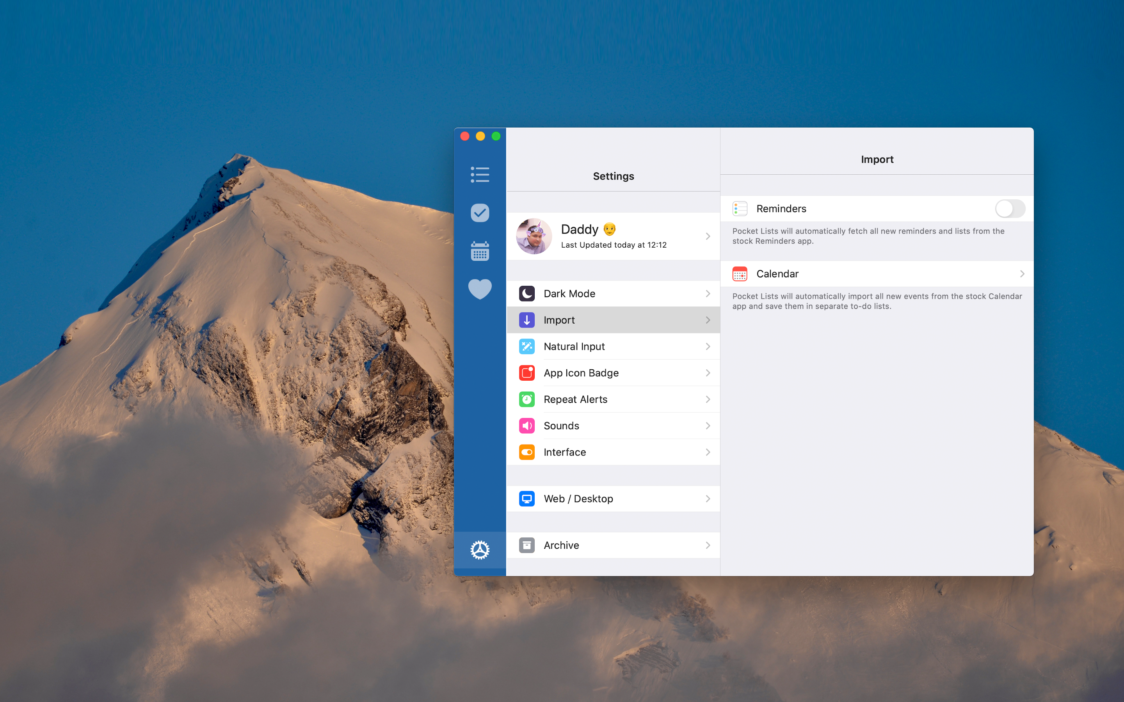
Task: Click the Calendar events import description text
Action: point(877,301)
